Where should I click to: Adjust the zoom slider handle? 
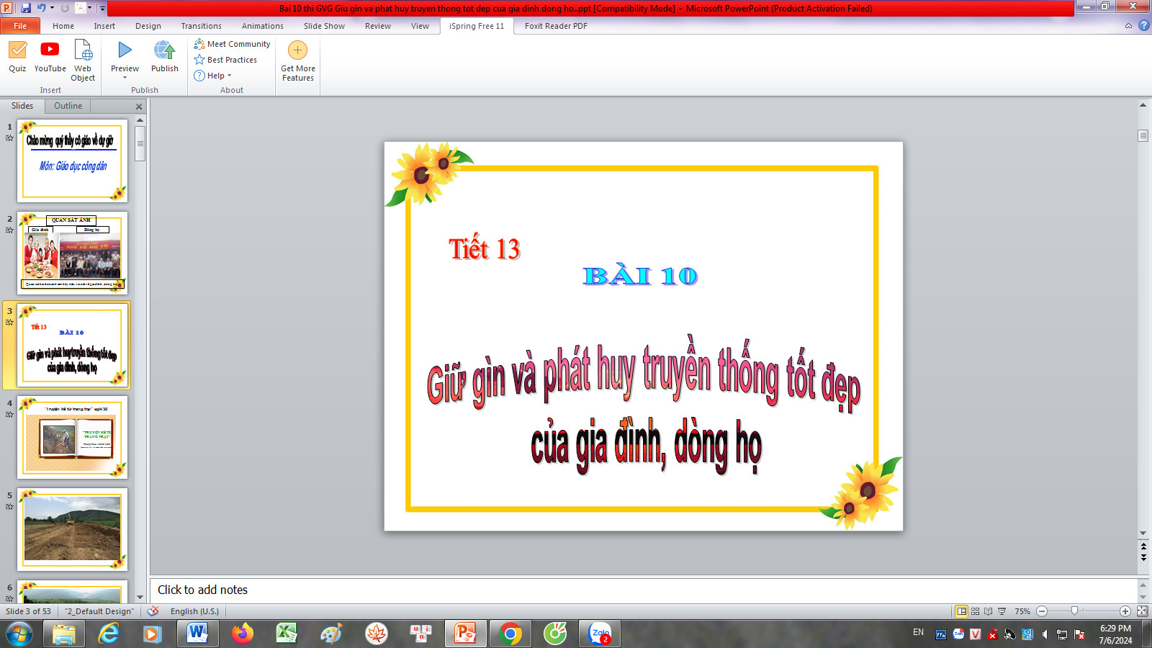pos(1074,611)
